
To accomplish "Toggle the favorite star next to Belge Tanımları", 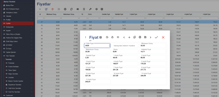I will coord(32,74).
